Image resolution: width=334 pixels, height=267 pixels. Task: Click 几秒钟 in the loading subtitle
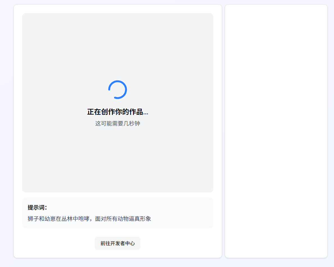(x=132, y=124)
